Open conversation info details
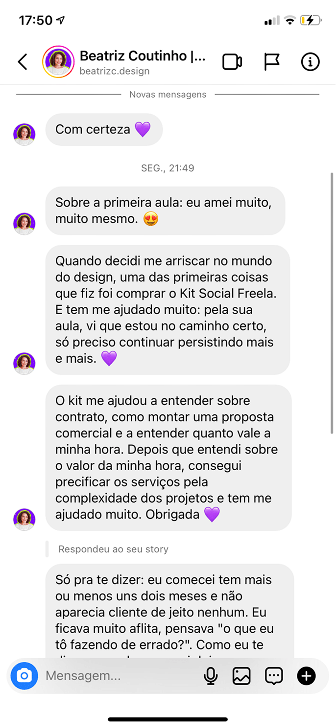 pos(310,62)
